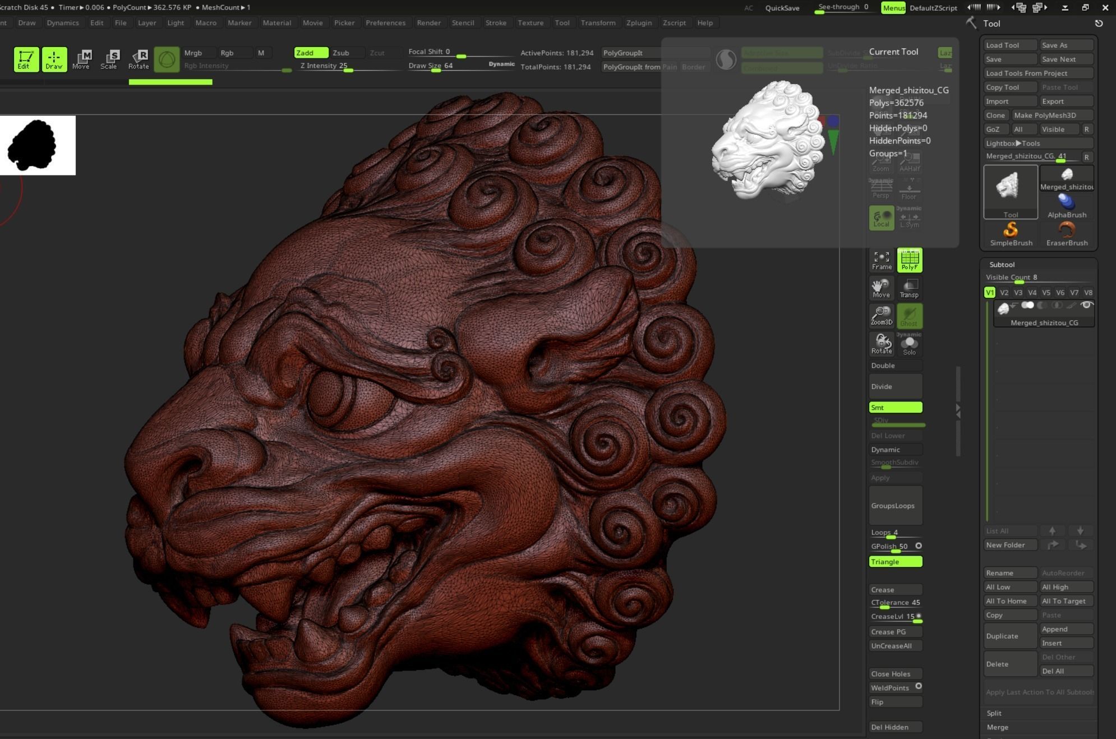Click the paintbrush polypaint icon on subtool row

pyautogui.click(x=1071, y=306)
